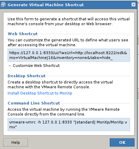
Task: Click the https://127.0.0.1:8333 URL line
Action: click(68, 53)
